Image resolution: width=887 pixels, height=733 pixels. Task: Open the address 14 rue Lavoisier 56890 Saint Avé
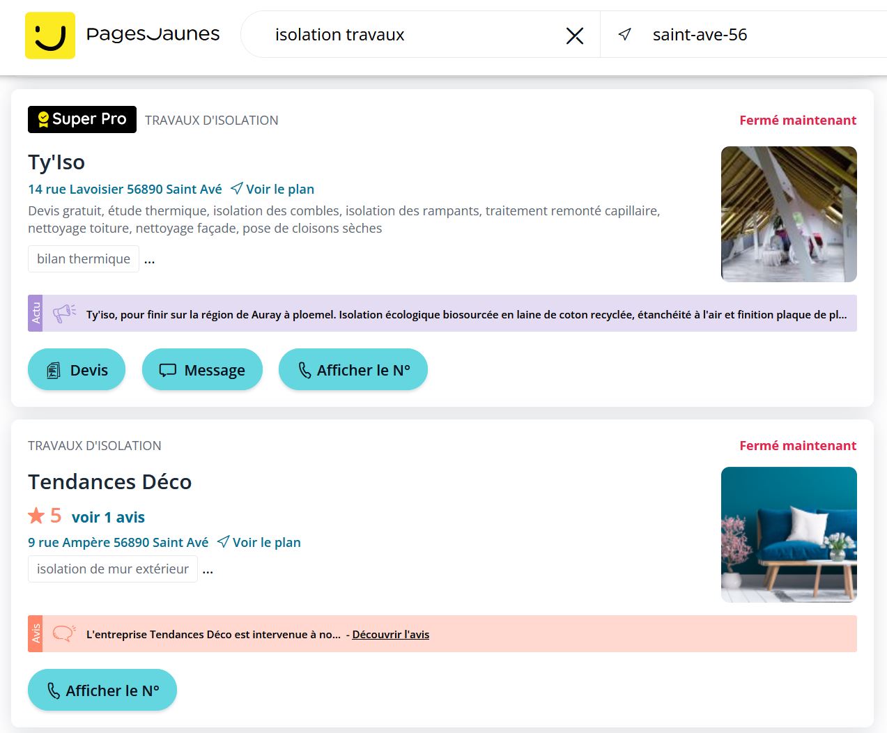click(125, 189)
